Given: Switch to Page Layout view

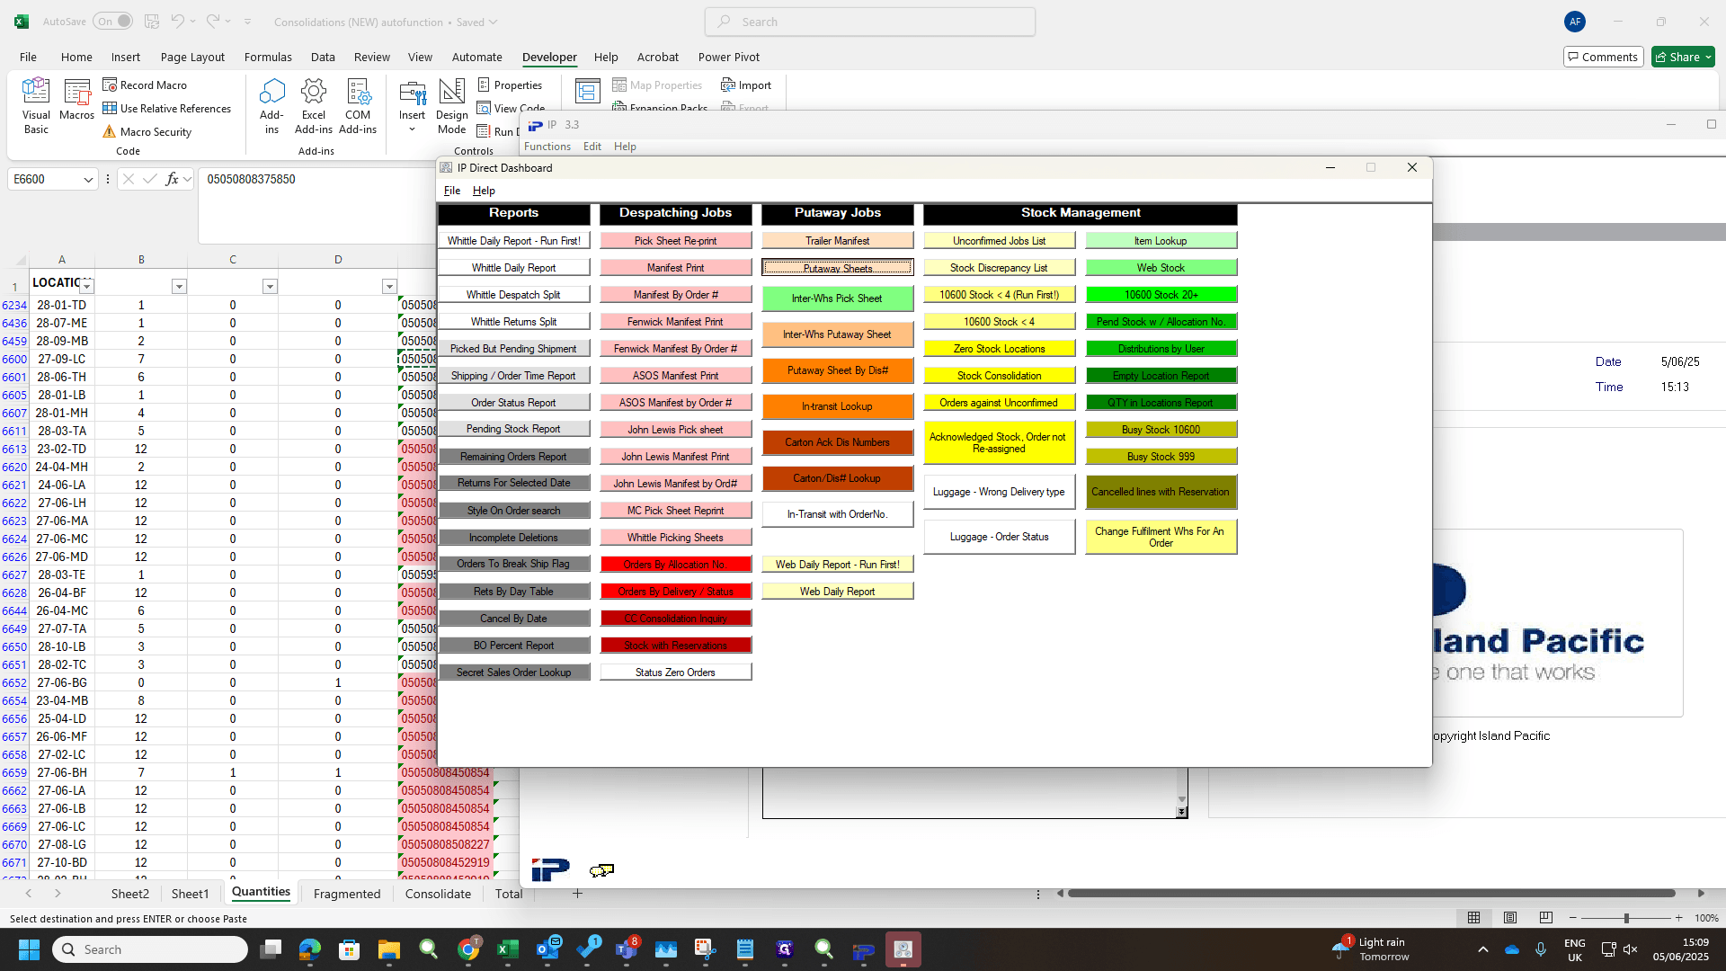Looking at the screenshot, I should click(1510, 918).
